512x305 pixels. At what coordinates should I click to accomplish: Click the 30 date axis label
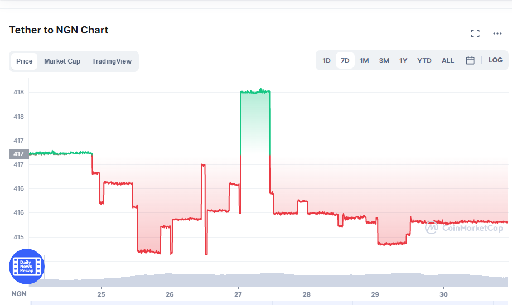tap(443, 294)
